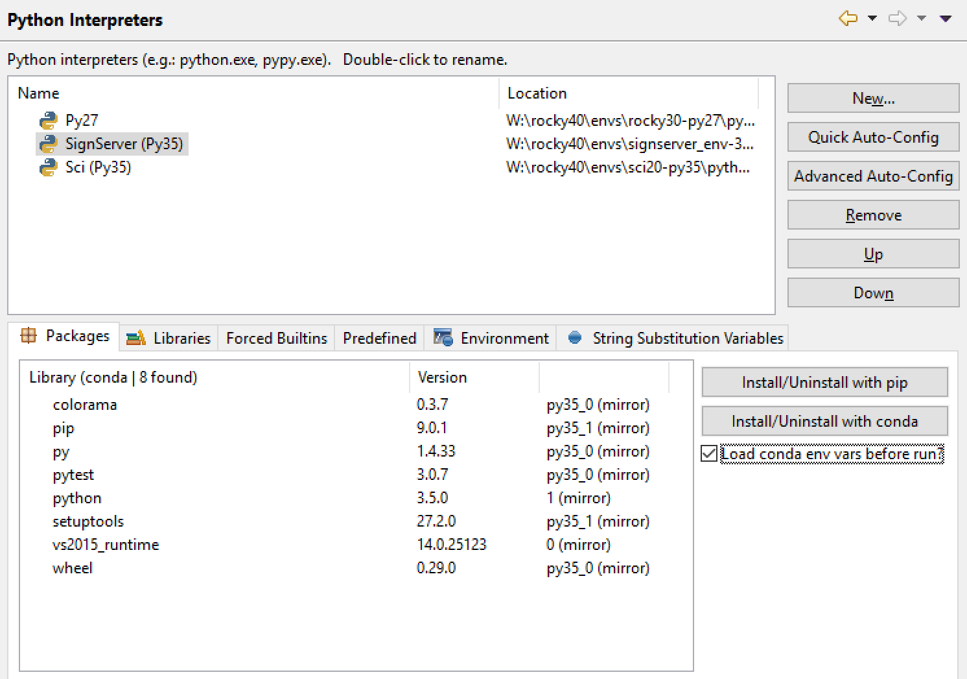Image resolution: width=967 pixels, height=679 pixels.
Task: Click Install/Uninstall with pip
Action: [x=824, y=382]
